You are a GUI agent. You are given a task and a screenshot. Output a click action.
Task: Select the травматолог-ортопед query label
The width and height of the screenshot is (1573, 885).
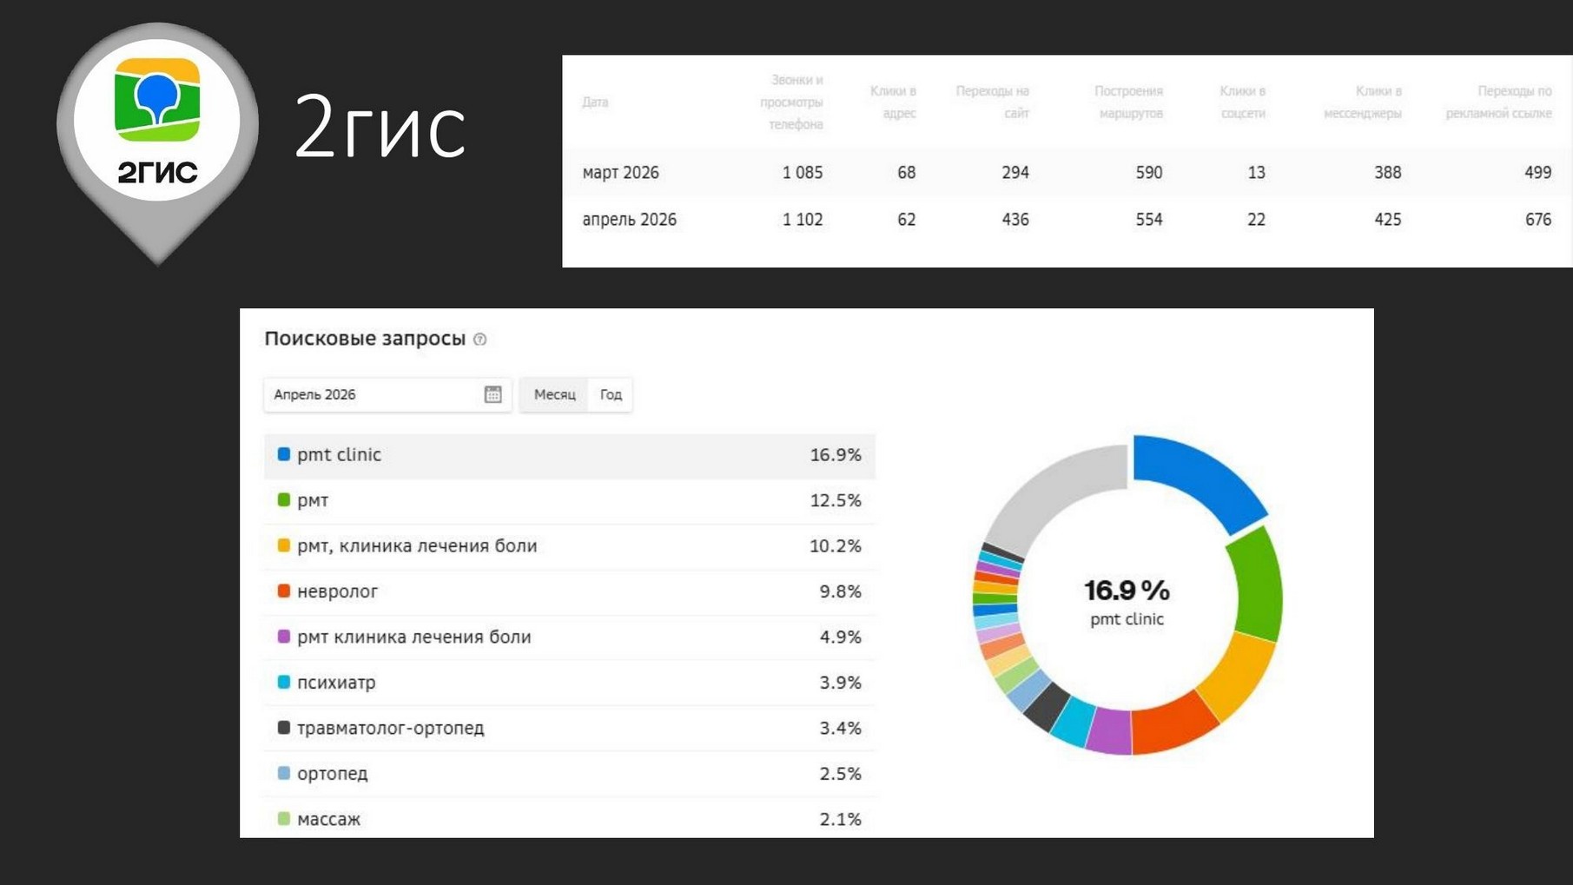point(391,728)
